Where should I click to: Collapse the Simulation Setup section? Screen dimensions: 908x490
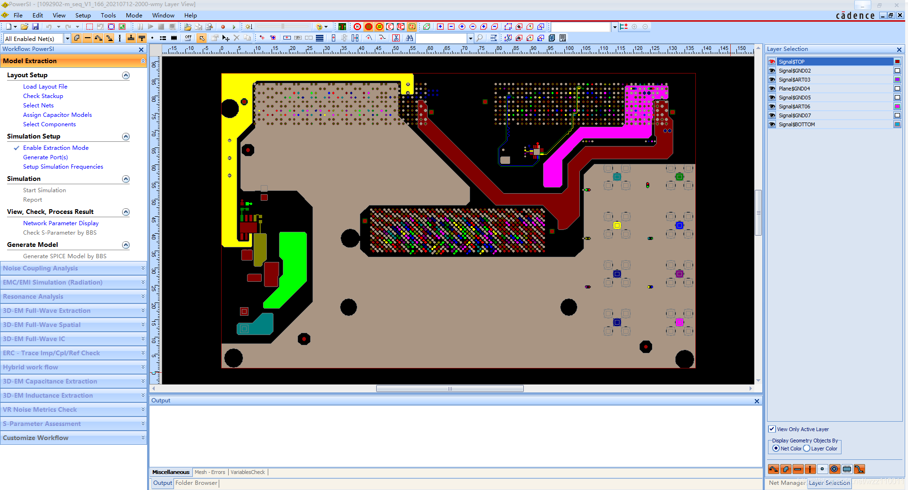click(x=126, y=137)
